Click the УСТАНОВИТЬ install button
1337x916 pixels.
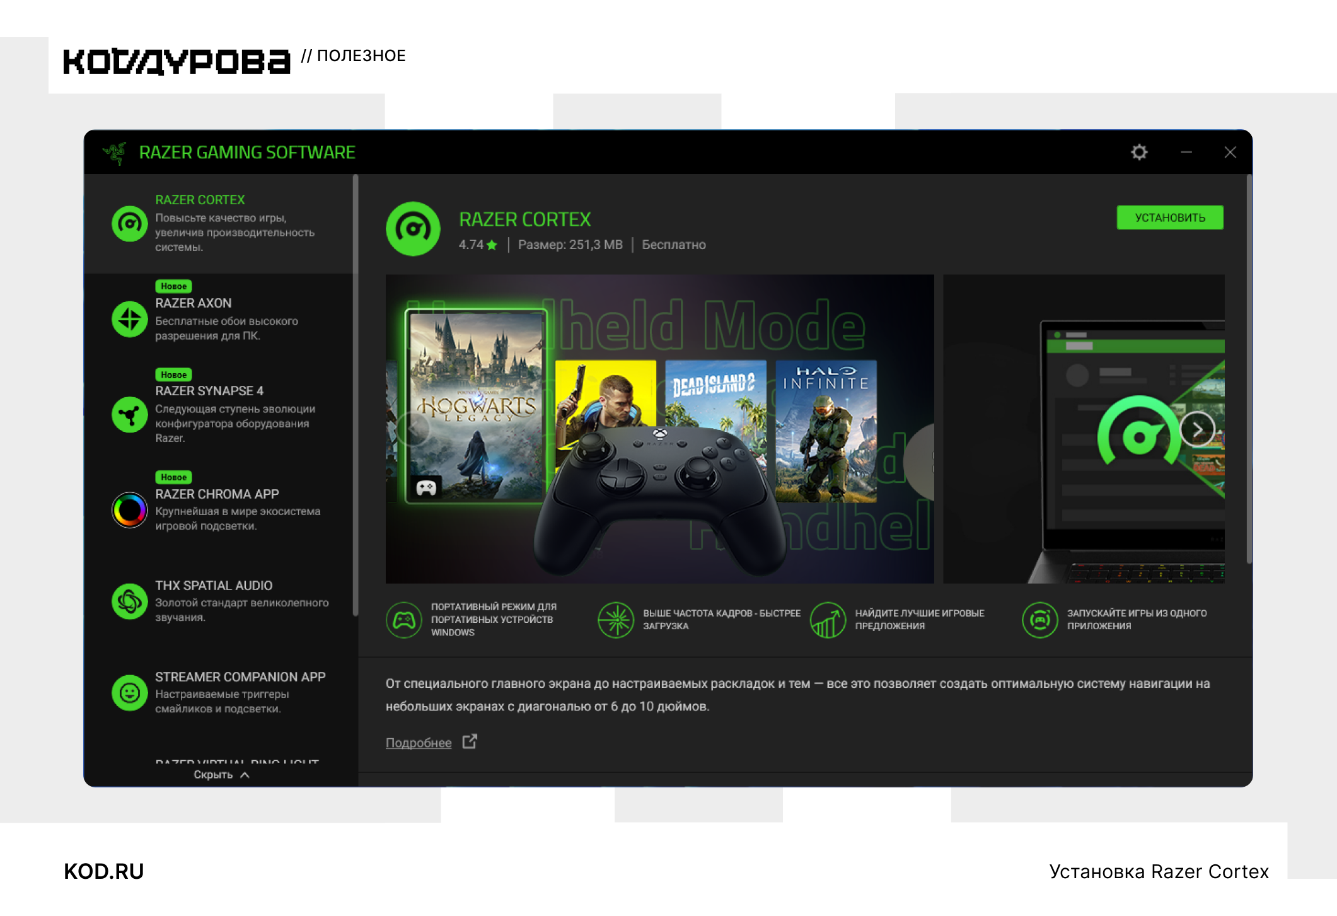(x=1170, y=217)
